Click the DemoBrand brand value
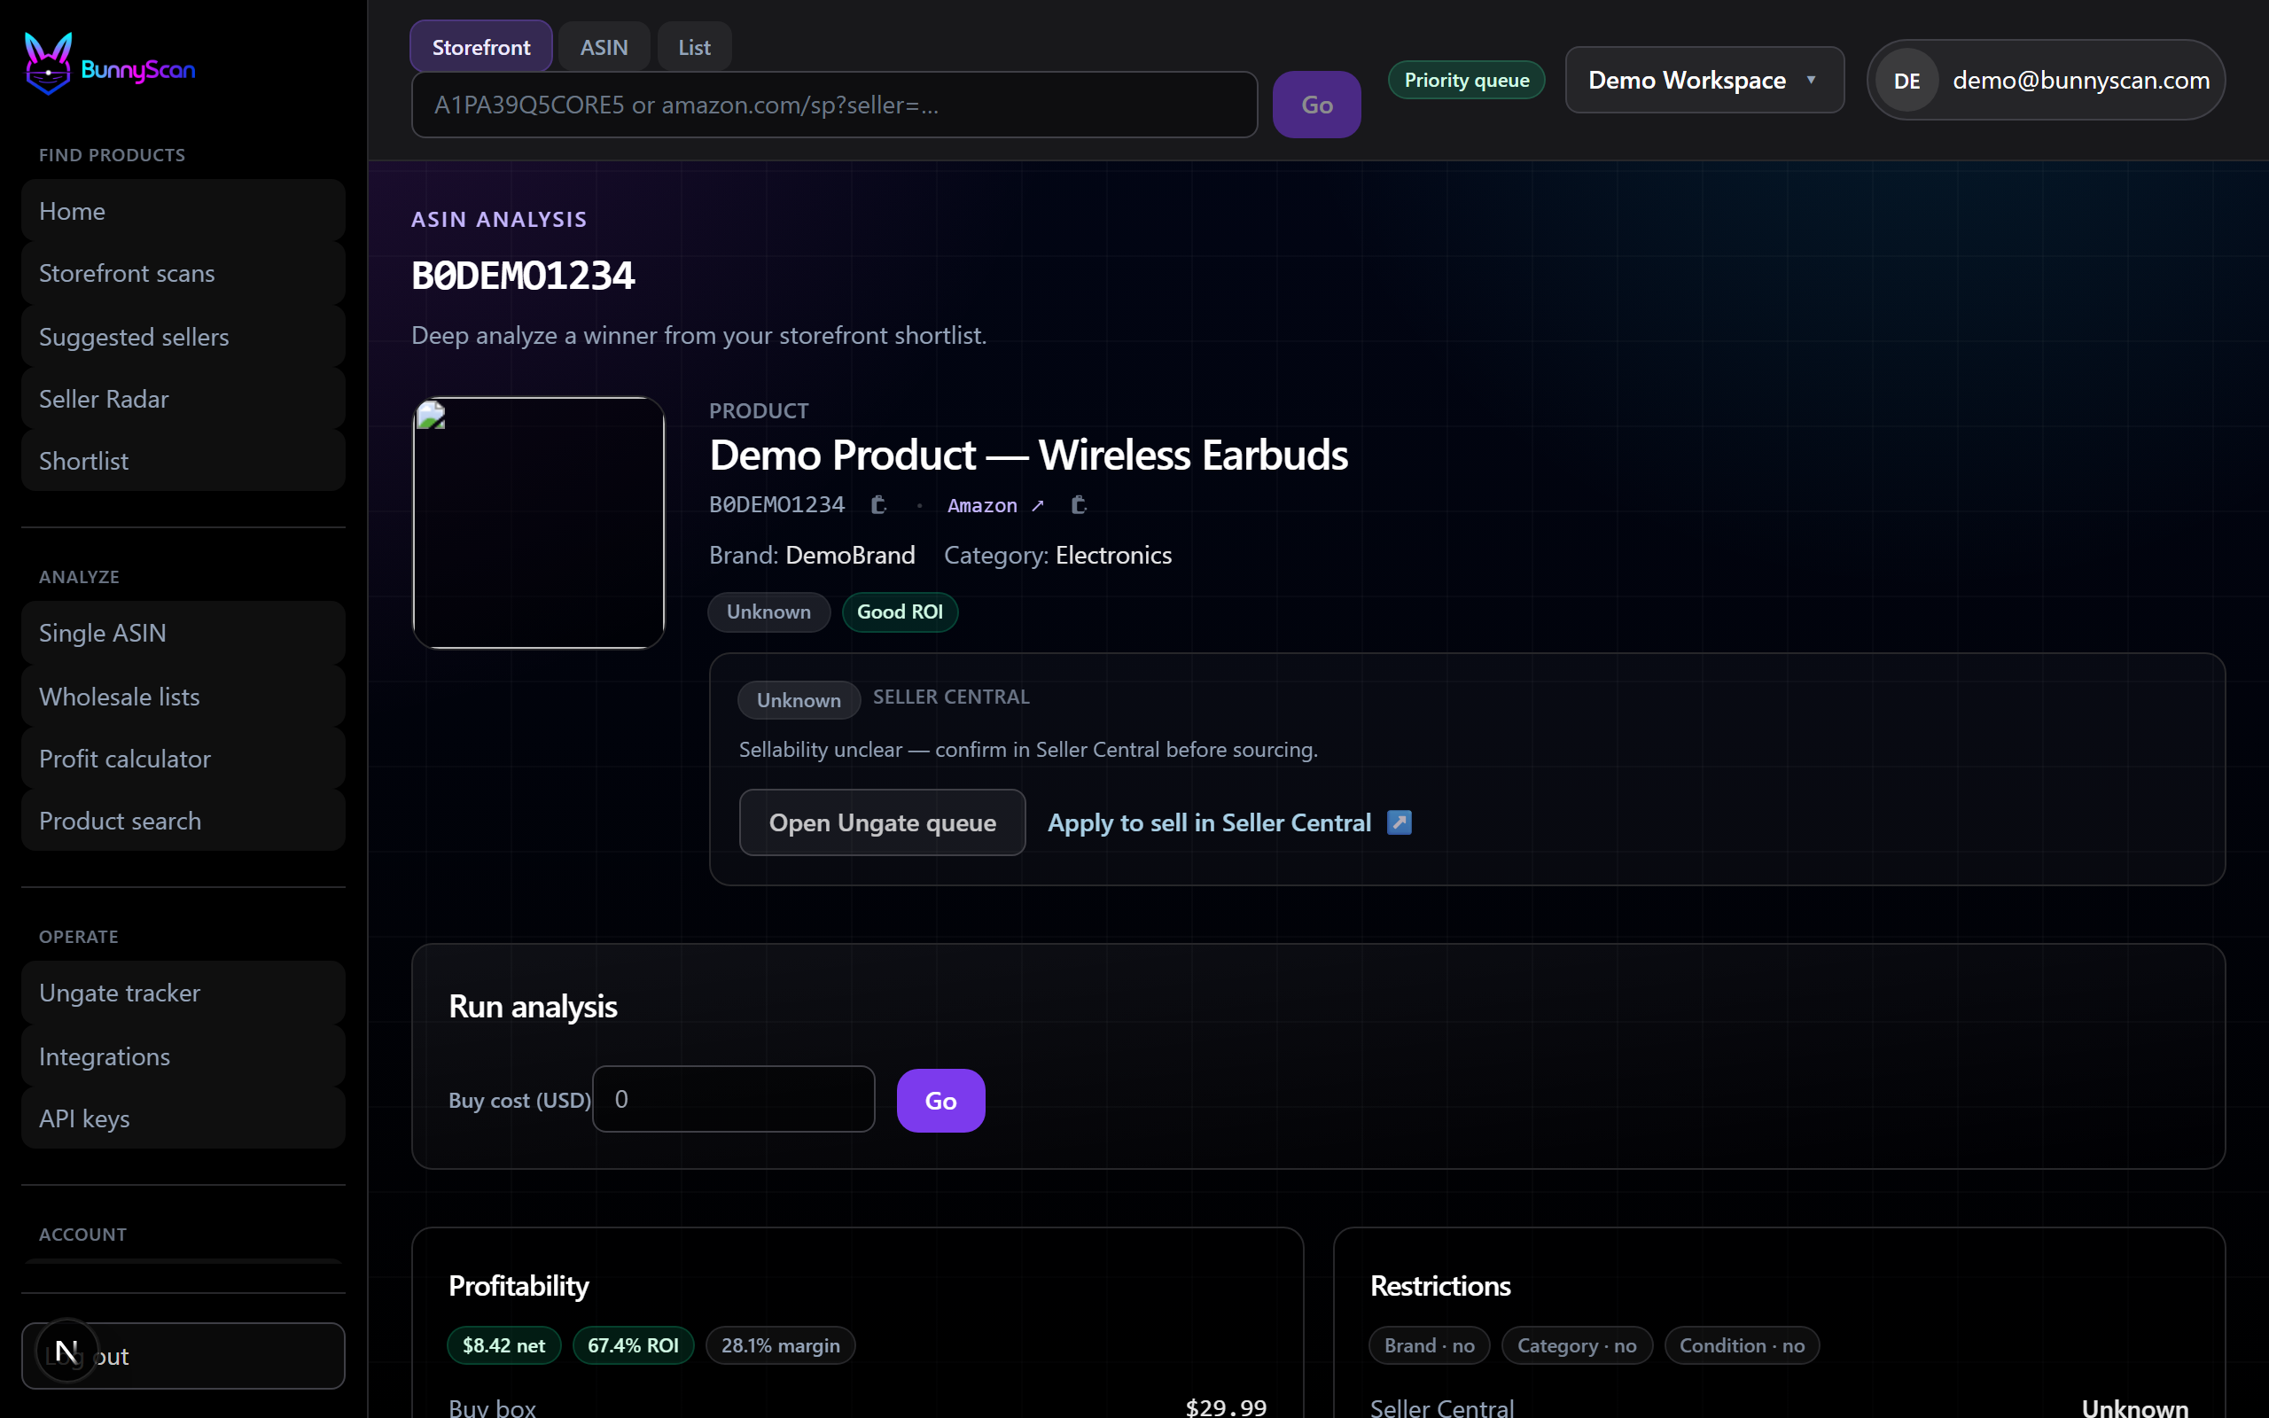 [849, 555]
